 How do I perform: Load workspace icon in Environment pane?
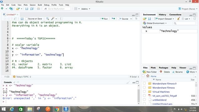click(145, 19)
